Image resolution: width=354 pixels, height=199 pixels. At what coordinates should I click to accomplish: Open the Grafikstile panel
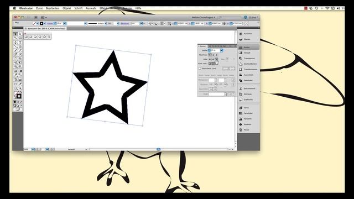pyautogui.click(x=248, y=99)
